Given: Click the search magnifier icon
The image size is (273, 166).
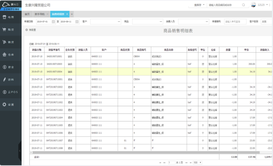Looking at the screenshot, I should click(243, 5).
